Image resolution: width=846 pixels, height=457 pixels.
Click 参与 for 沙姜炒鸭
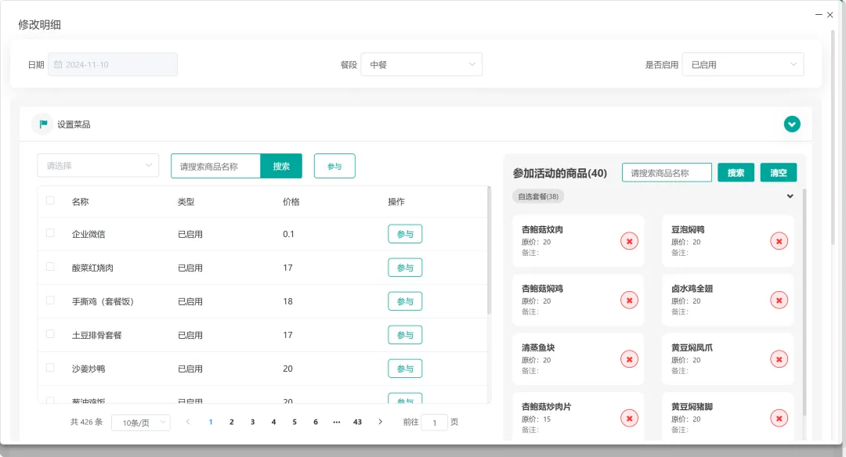[x=405, y=369]
